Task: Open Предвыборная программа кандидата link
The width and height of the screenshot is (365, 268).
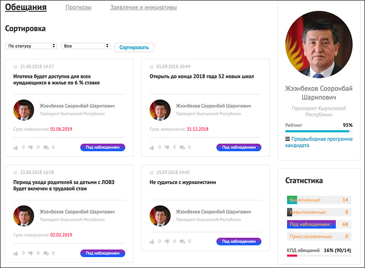Action: pyautogui.click(x=318, y=142)
